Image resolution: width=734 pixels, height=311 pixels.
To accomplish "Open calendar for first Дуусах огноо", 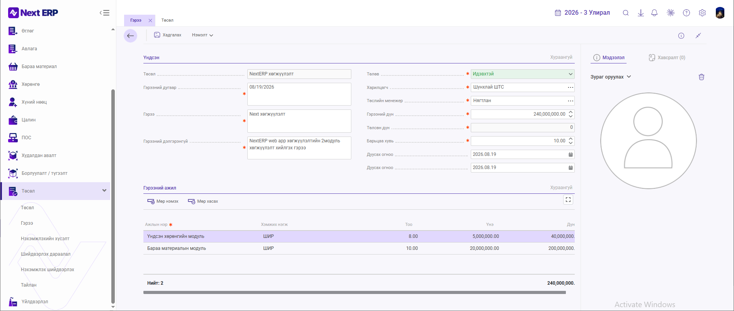I will coord(571,154).
